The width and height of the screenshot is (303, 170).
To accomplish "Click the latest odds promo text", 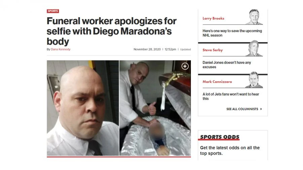I will click(230, 150).
